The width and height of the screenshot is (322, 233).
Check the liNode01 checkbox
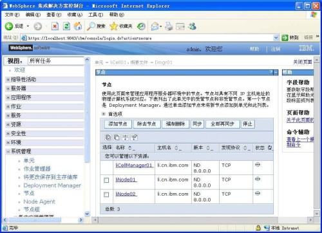tap(106, 180)
